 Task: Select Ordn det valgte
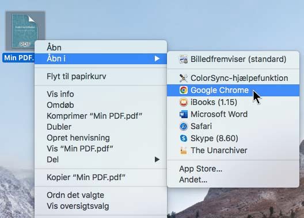tap(101, 195)
